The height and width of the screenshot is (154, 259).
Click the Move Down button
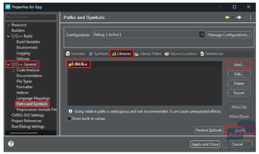239,116
